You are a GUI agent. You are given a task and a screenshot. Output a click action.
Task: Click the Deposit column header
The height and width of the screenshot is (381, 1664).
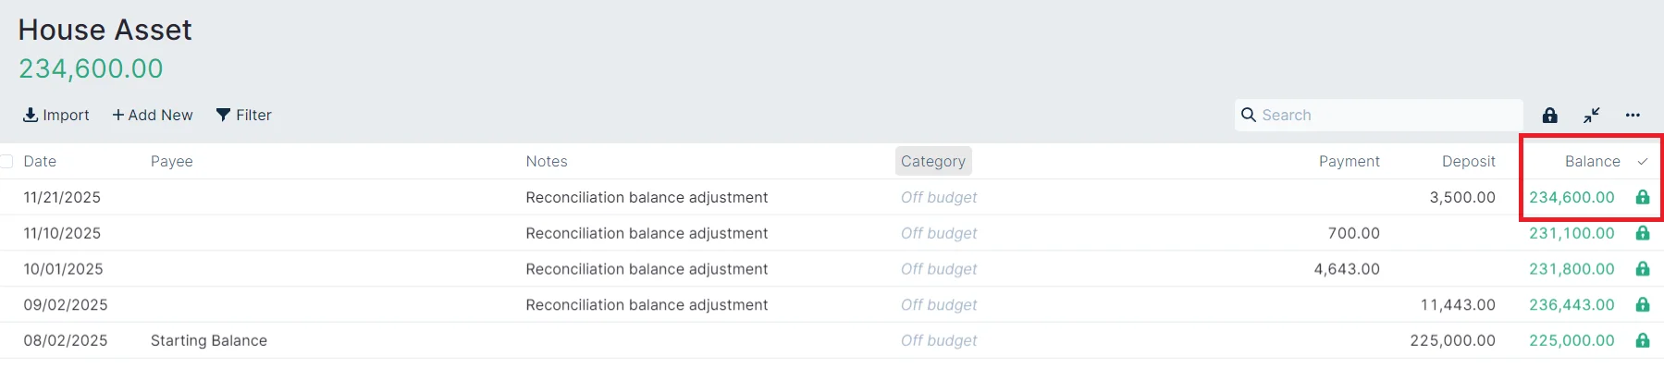click(1468, 161)
